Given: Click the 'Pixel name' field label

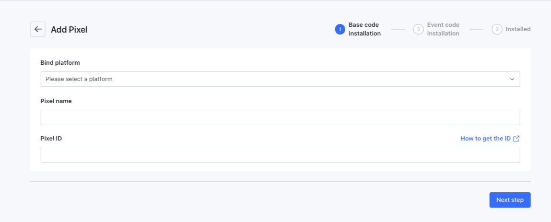Looking at the screenshot, I should (56, 101).
